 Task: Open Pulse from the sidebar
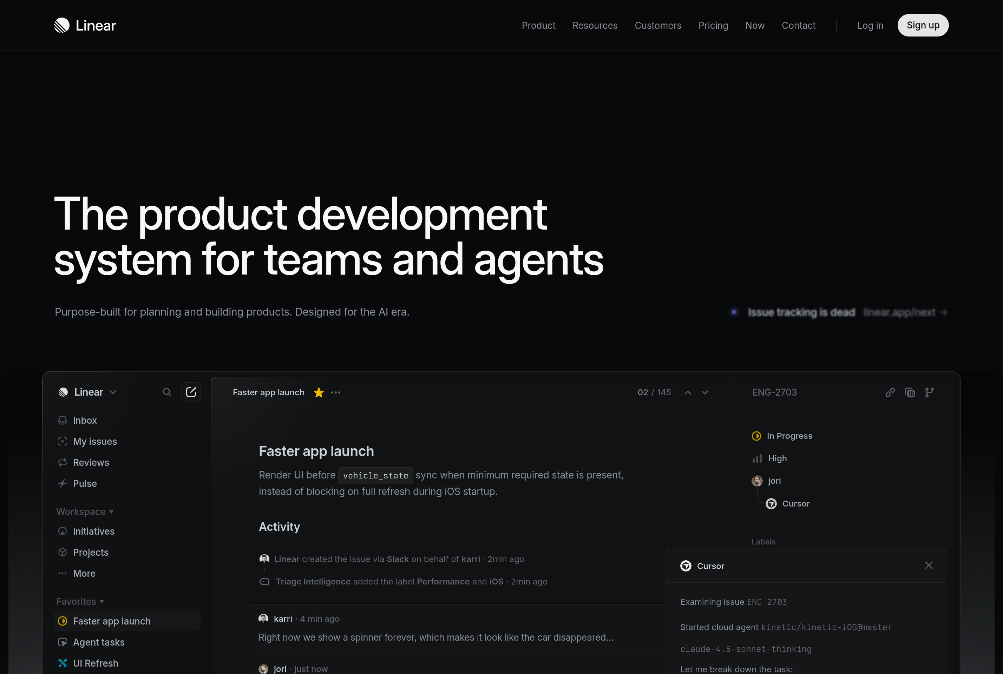pyautogui.click(x=85, y=483)
